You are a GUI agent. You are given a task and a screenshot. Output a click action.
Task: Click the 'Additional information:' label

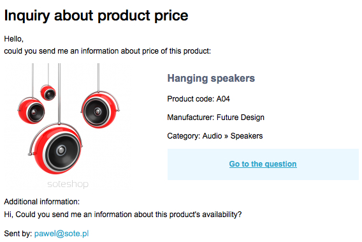click(42, 202)
